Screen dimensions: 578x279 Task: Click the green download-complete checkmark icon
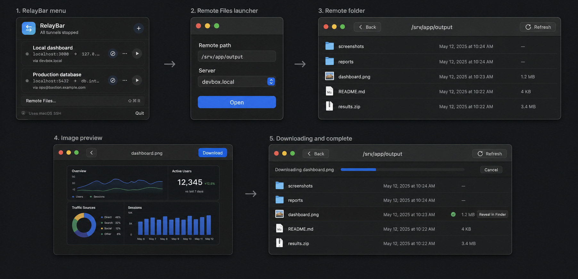coord(453,214)
